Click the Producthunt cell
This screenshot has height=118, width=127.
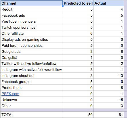tap(32, 88)
